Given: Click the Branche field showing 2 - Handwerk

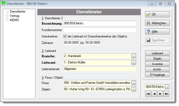Looking at the screenshot, I should 97,56.
